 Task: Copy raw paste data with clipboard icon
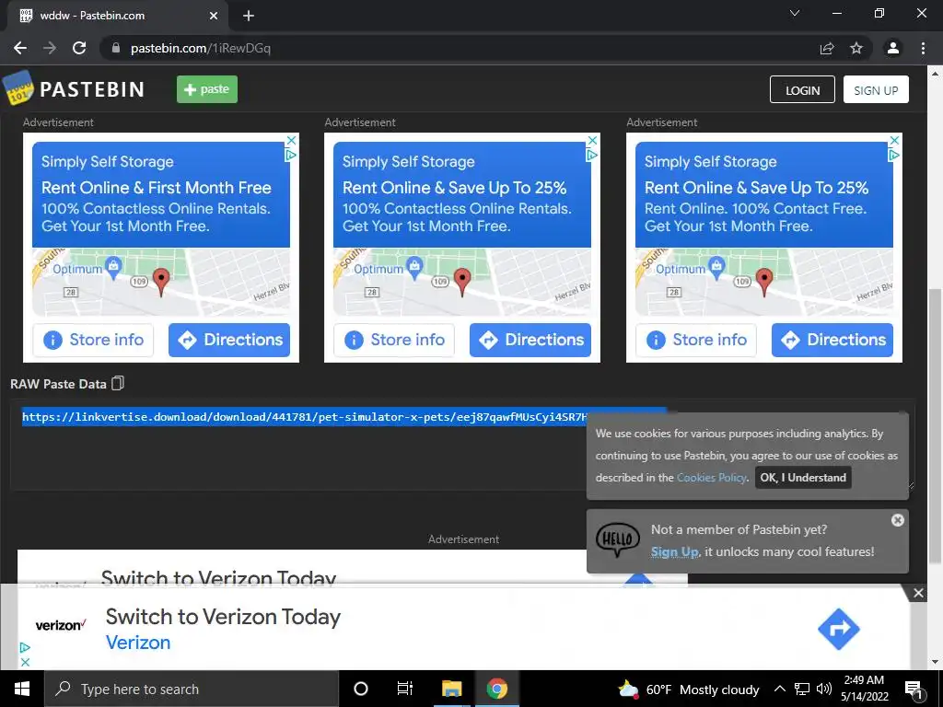coord(118,383)
